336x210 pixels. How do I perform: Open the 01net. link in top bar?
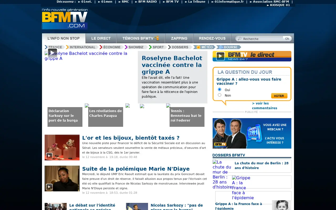85,2
